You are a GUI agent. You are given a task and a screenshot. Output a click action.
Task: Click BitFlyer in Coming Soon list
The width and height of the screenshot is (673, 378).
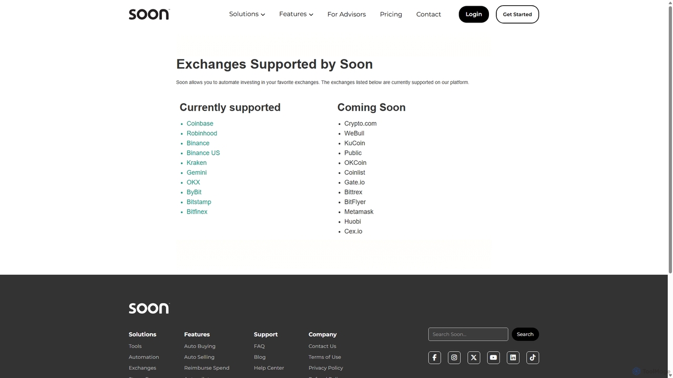point(355,202)
